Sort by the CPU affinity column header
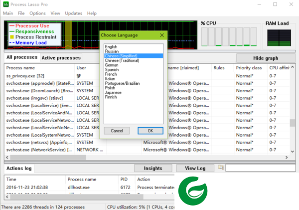 click(279, 68)
